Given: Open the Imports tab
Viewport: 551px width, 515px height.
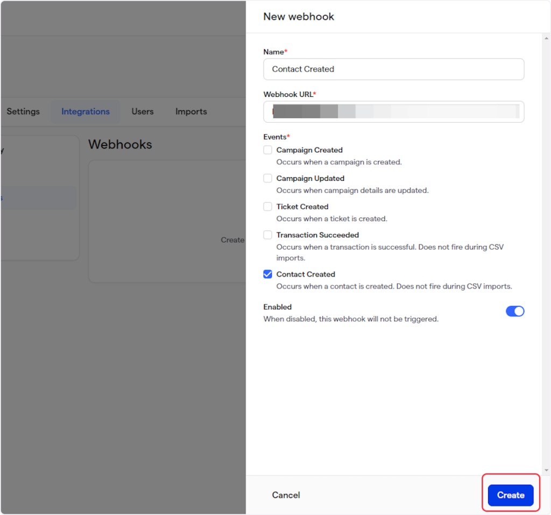Looking at the screenshot, I should point(191,111).
